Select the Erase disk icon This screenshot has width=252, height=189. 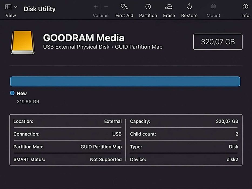169,7
